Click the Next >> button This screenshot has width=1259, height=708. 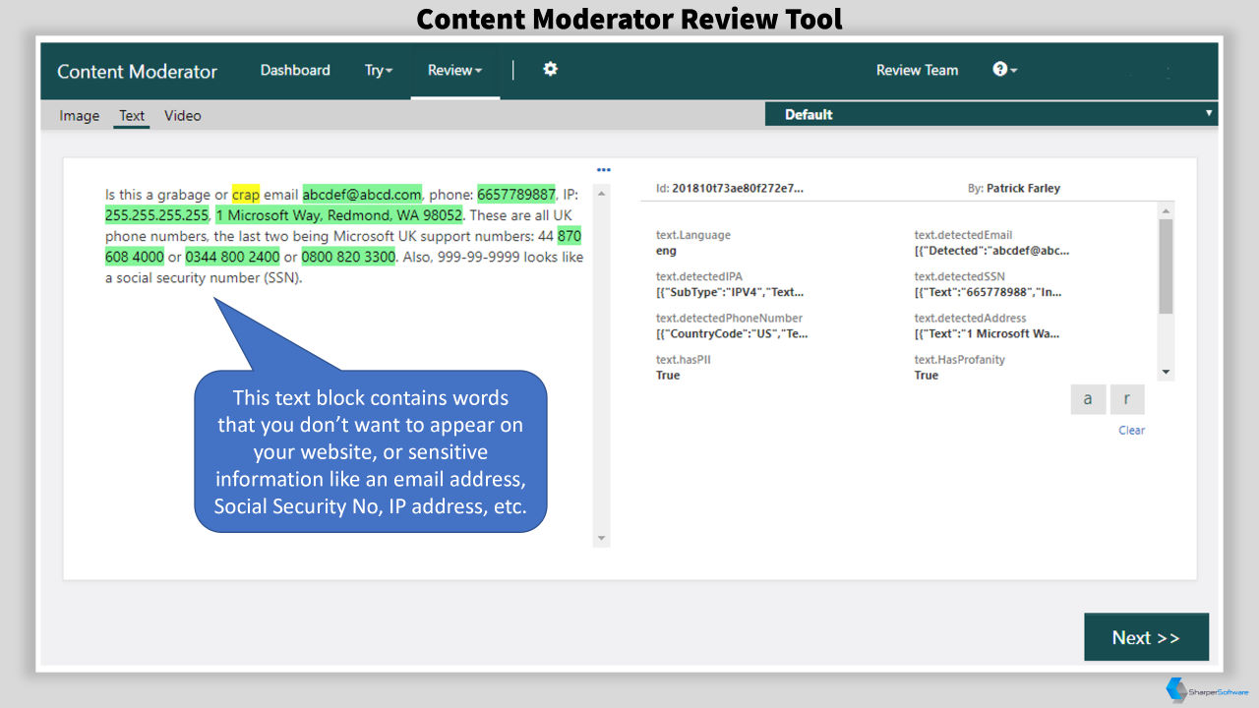point(1146,637)
